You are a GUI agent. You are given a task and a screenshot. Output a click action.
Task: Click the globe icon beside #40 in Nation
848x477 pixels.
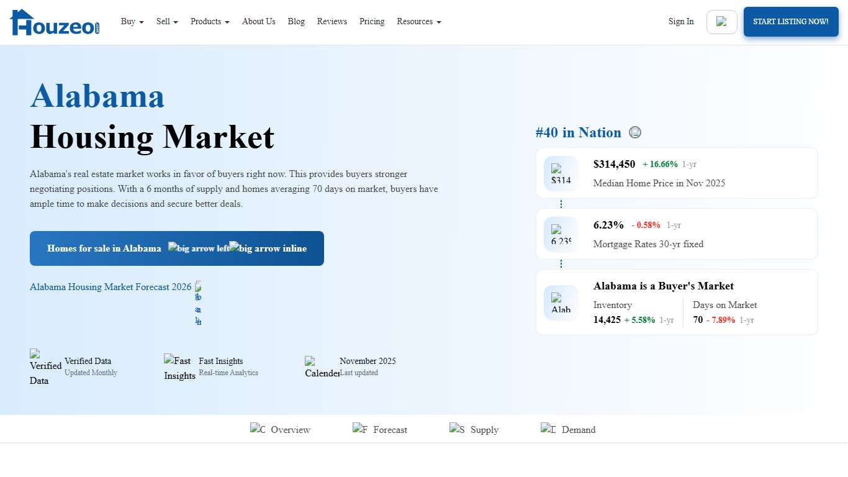(635, 132)
